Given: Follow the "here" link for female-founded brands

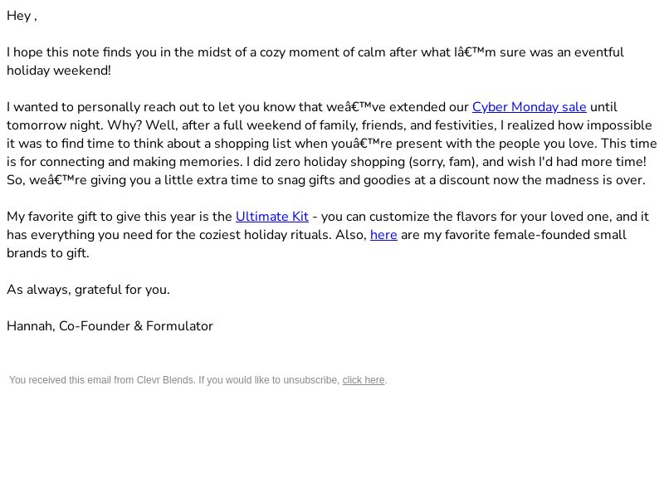Looking at the screenshot, I should tap(383, 235).
